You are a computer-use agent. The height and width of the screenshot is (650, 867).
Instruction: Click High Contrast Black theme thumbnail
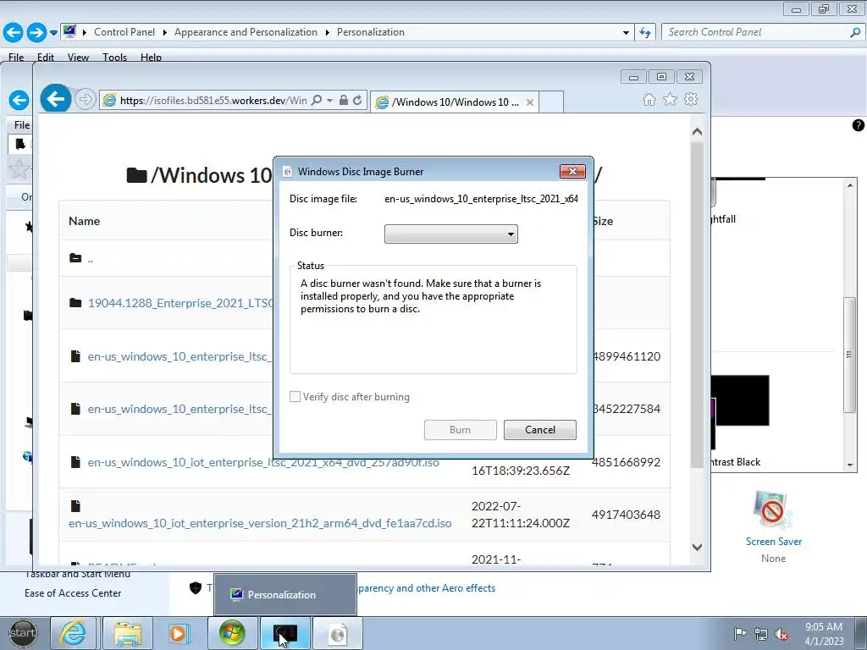pos(741,412)
